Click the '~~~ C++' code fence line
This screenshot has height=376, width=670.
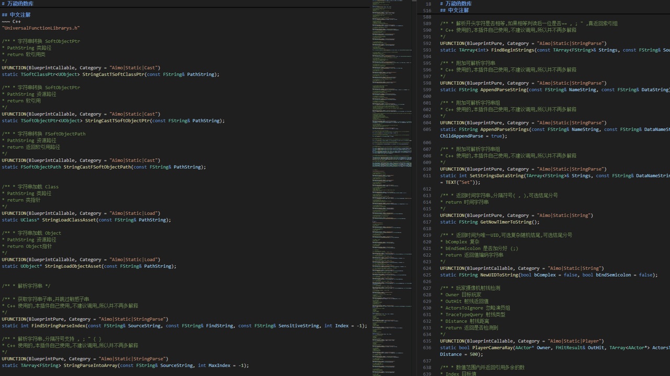point(11,21)
